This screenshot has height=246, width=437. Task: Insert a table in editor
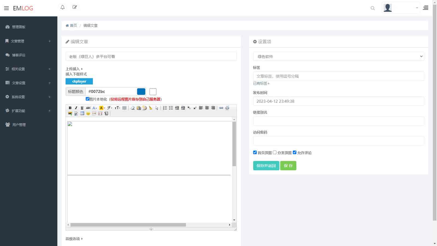click(x=82, y=113)
